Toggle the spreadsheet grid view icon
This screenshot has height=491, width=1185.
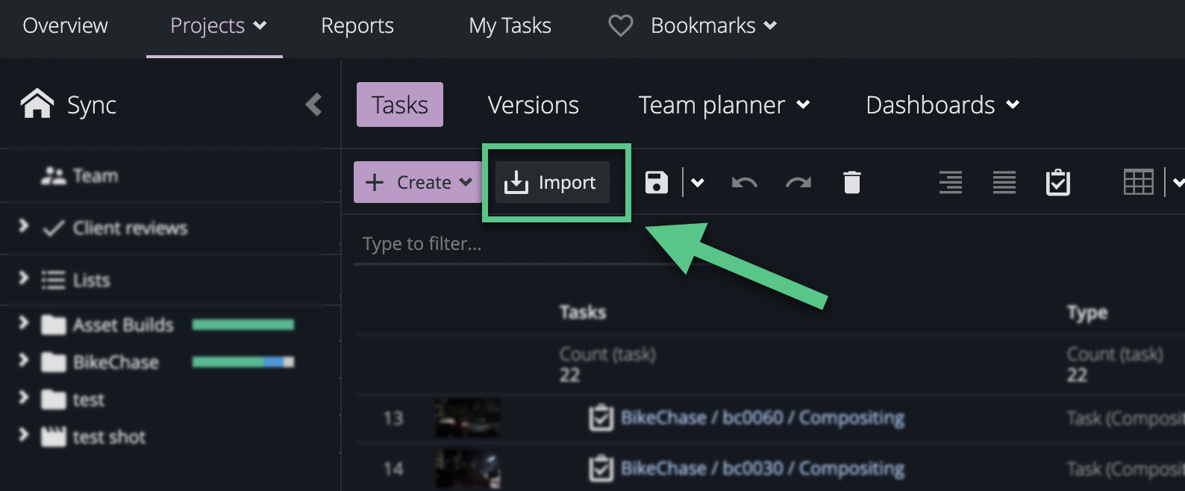(x=1138, y=182)
